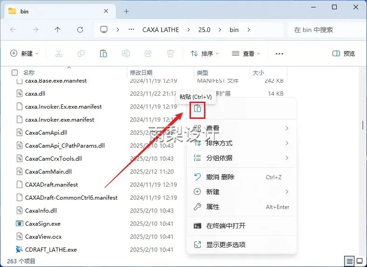
Task: Click the CaxaSign.exe file icon
Action: (x=19, y=224)
